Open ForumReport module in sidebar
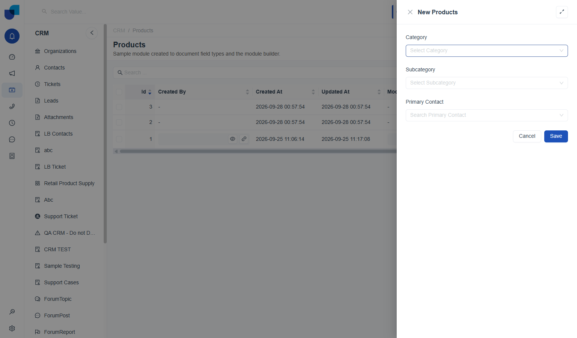Screen dimensions: 577x338 [59, 332]
